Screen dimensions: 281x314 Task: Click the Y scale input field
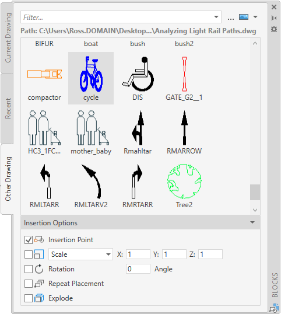[x=174, y=254]
